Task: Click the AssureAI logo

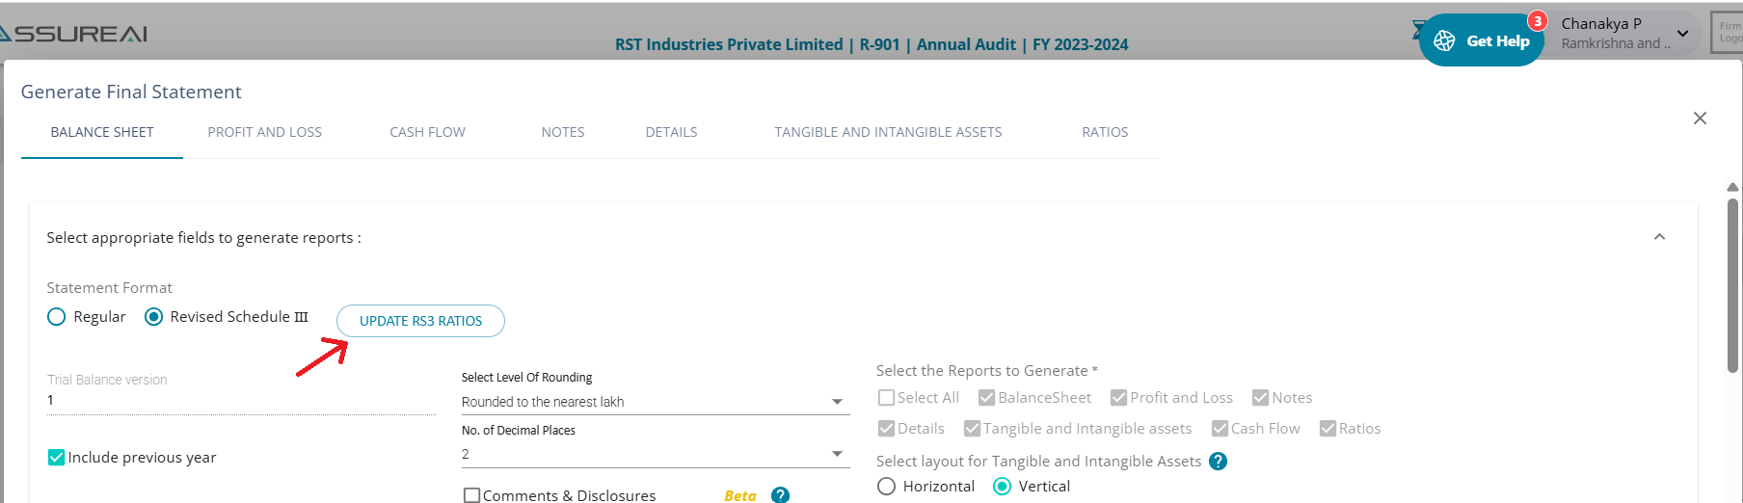Action: [73, 34]
